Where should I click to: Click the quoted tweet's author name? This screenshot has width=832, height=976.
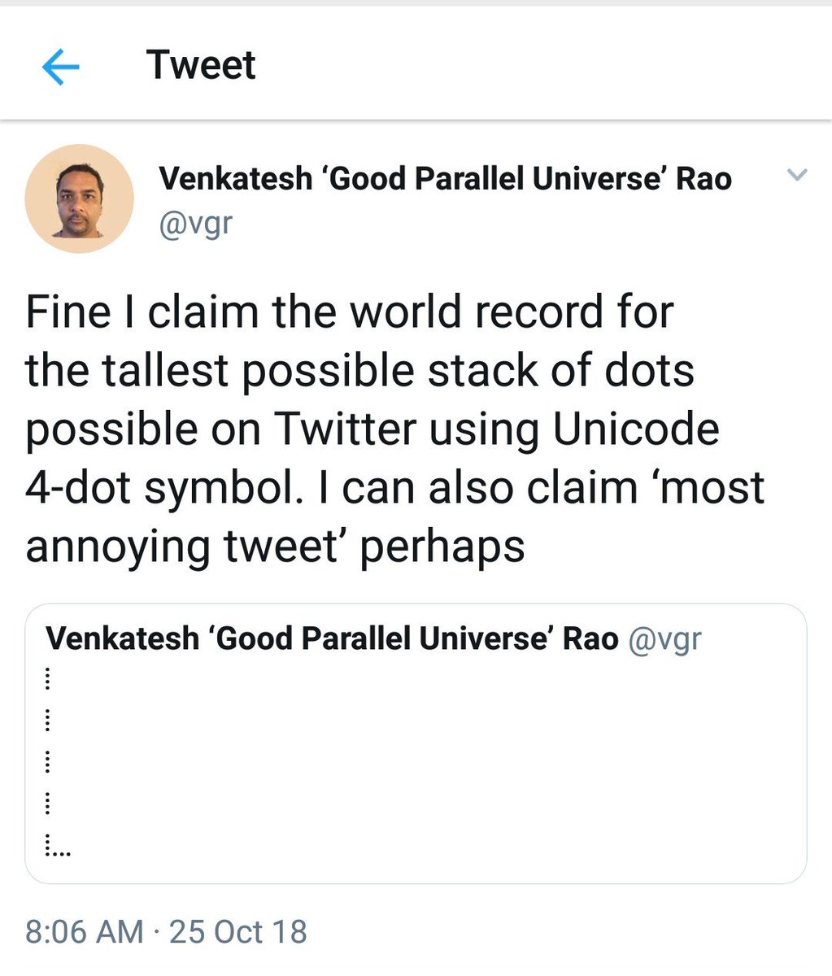(x=332, y=638)
